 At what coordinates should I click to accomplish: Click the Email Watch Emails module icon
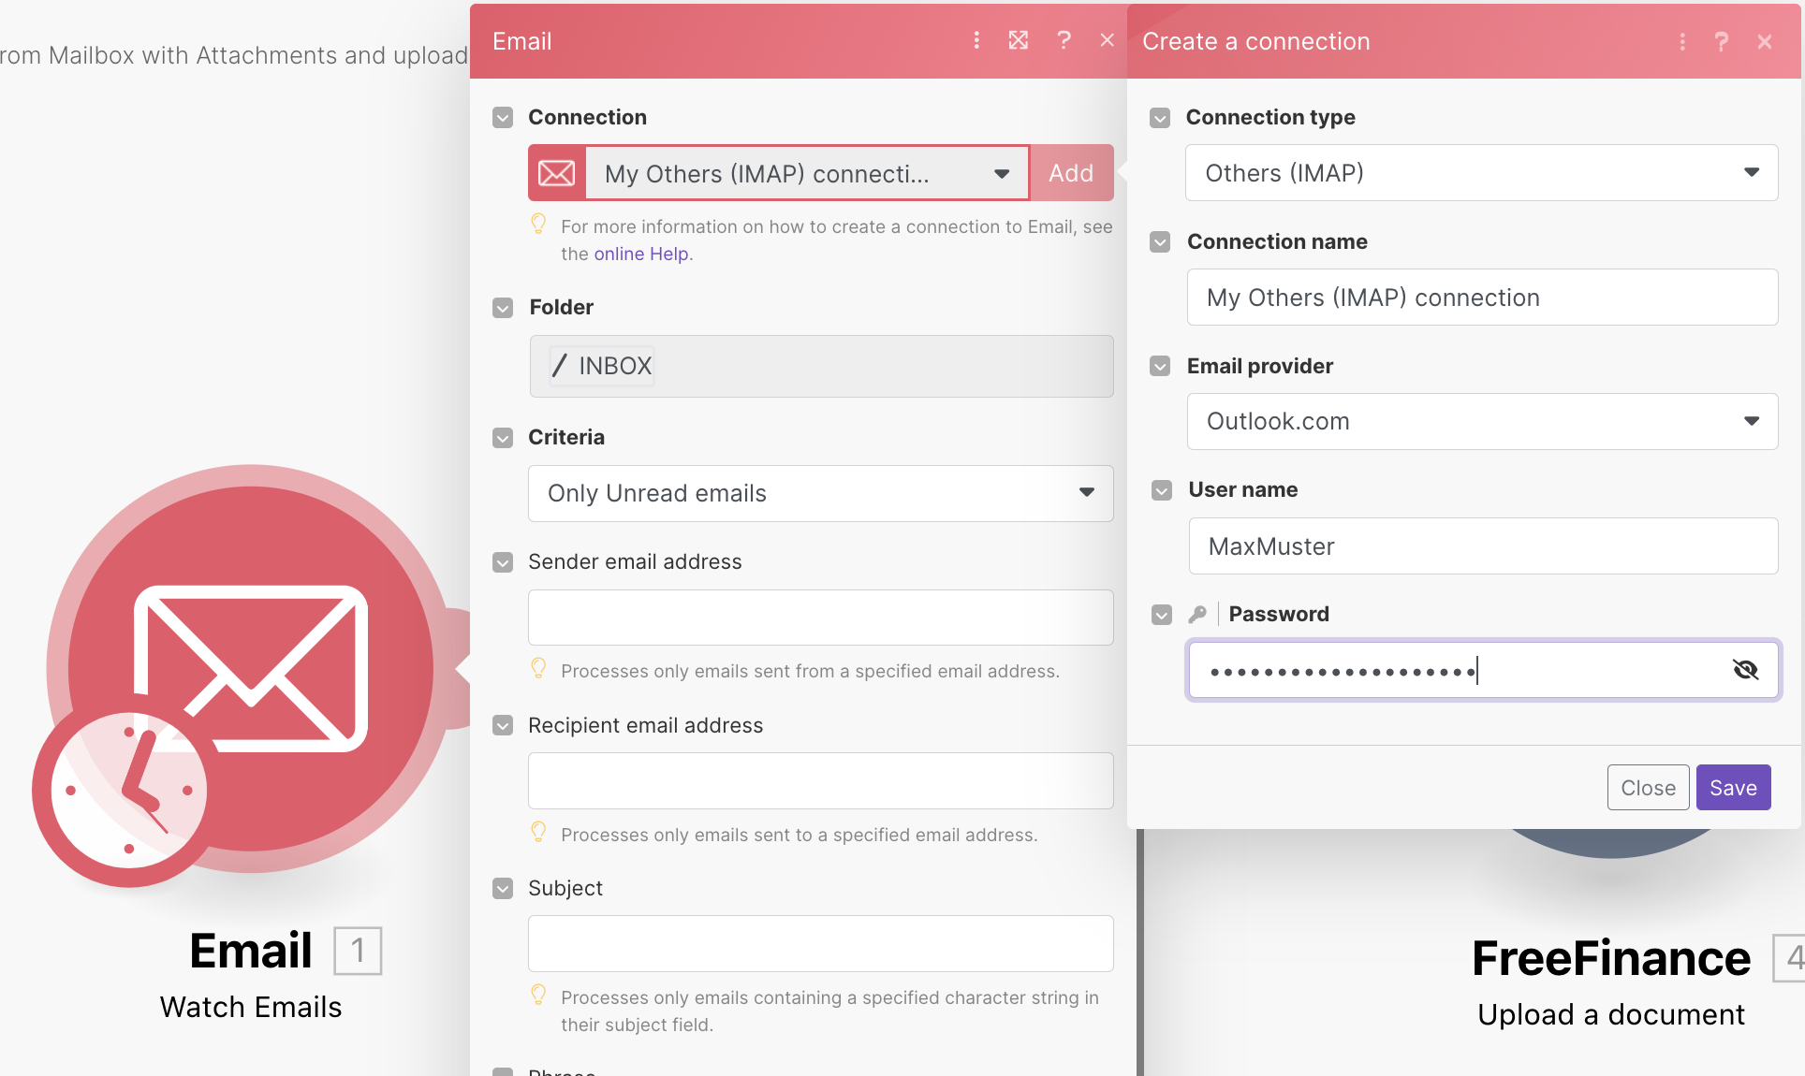250,668
